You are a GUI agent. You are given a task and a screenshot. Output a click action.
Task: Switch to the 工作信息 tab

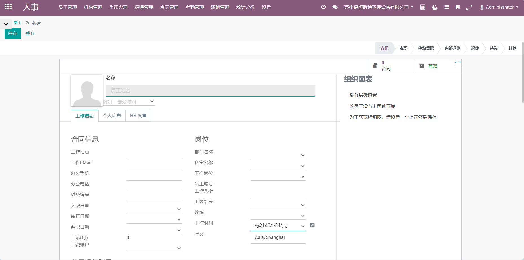pyautogui.click(x=84, y=116)
